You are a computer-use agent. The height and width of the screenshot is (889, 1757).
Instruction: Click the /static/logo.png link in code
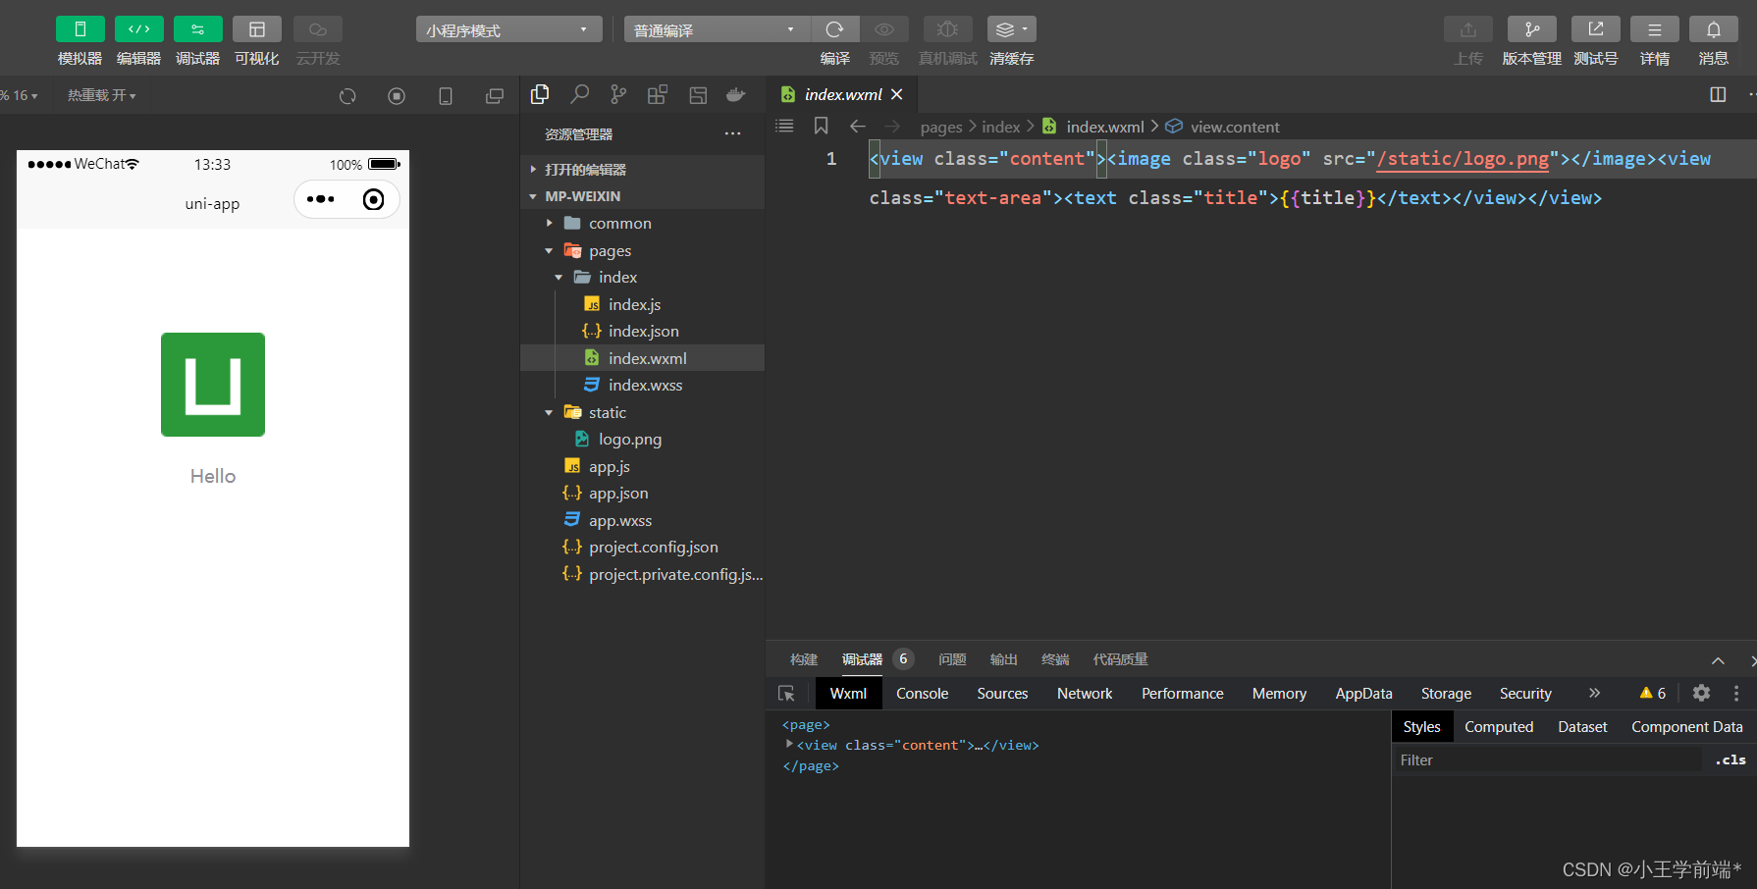pyautogui.click(x=1463, y=159)
